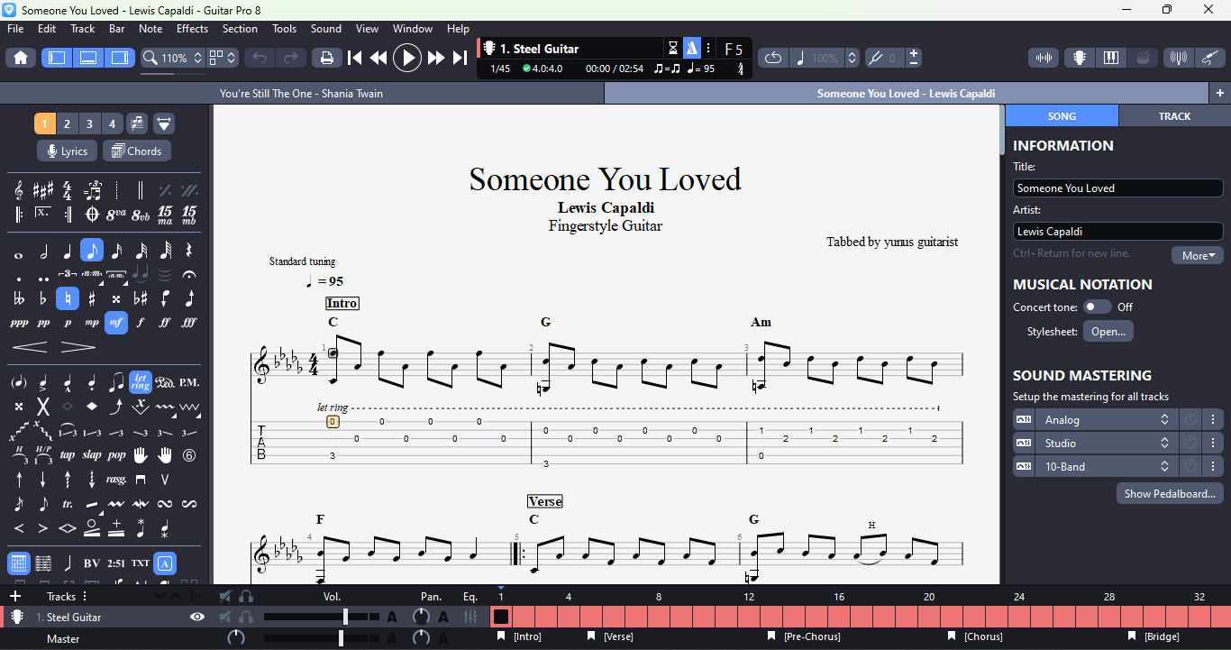Apply the palm mute P.M. effect
1231x650 pixels.
(189, 383)
